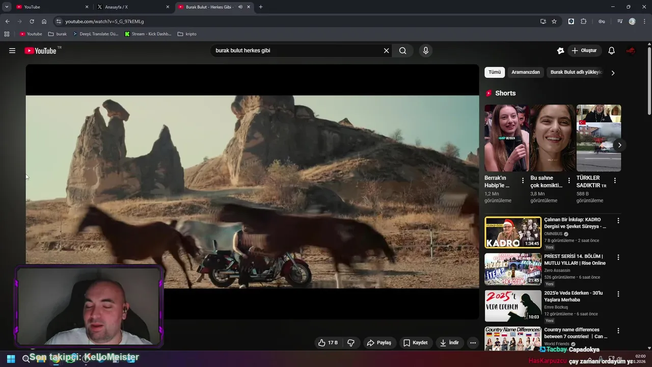Open the PRİEST SERİSİ 14. BÖLÜM thumbnail

[513, 269]
